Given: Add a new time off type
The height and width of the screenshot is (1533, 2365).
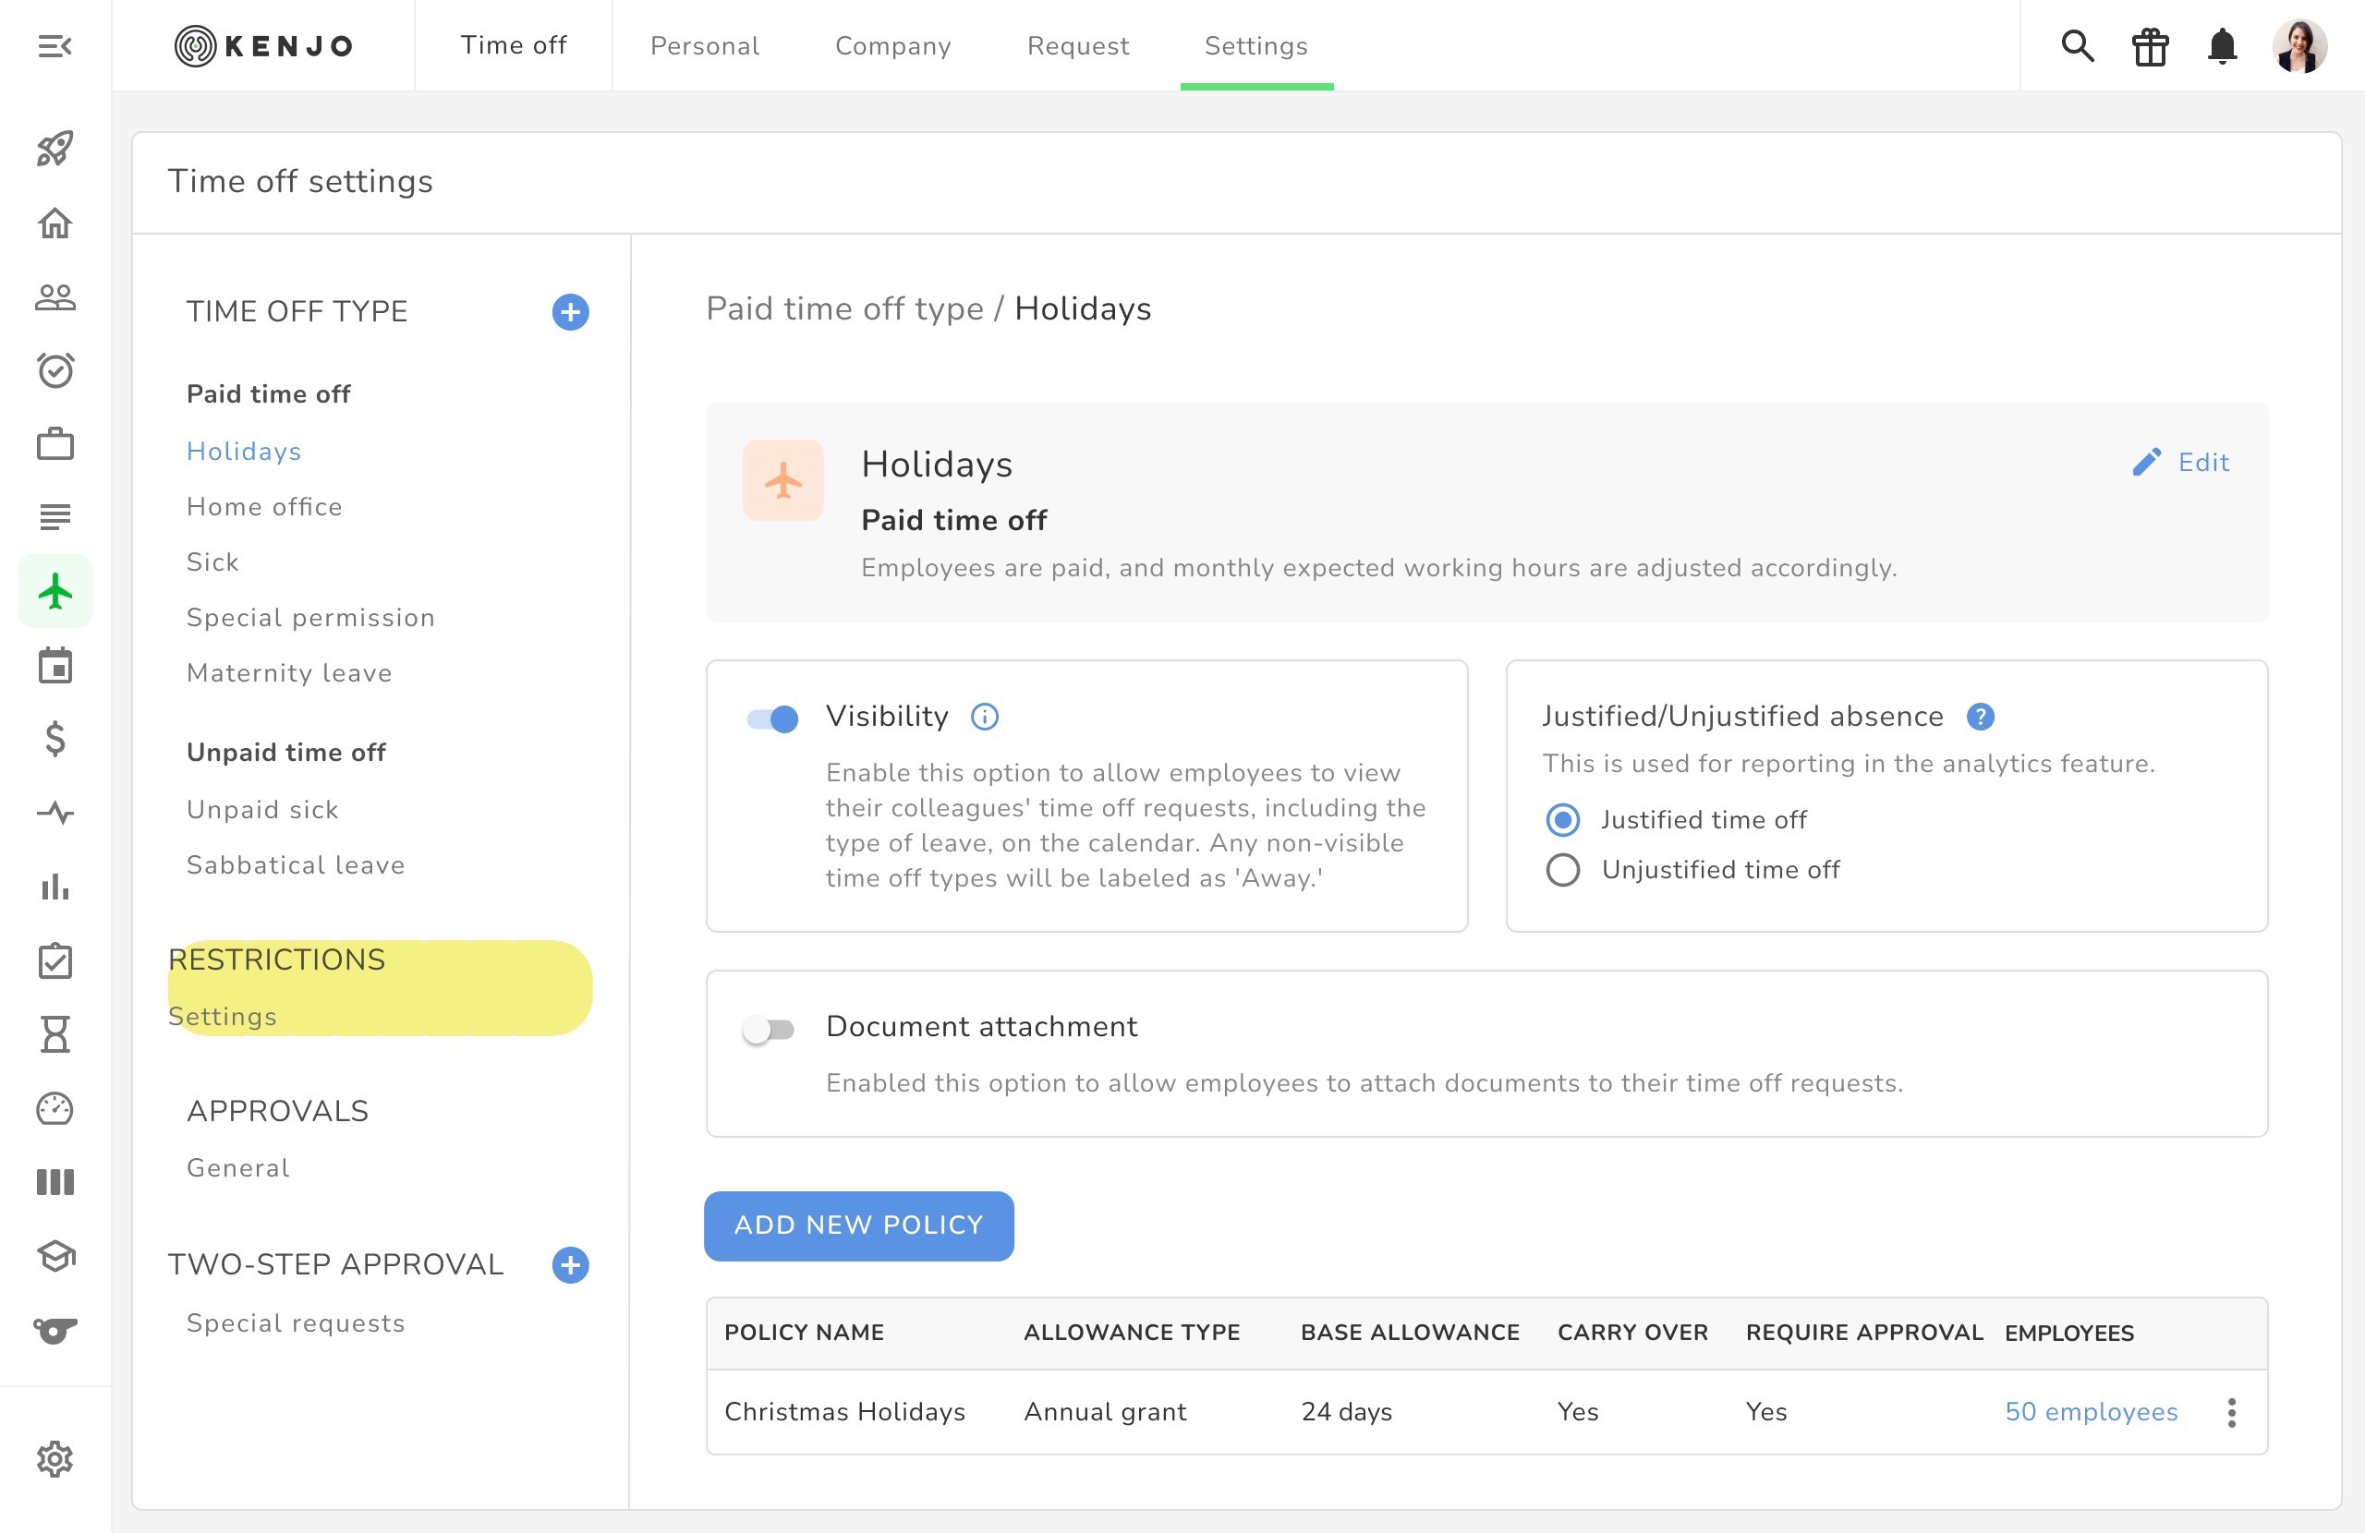Looking at the screenshot, I should click(x=570, y=312).
